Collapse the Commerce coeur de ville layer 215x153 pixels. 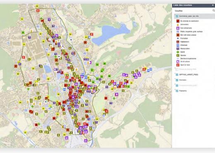pos(175,14)
